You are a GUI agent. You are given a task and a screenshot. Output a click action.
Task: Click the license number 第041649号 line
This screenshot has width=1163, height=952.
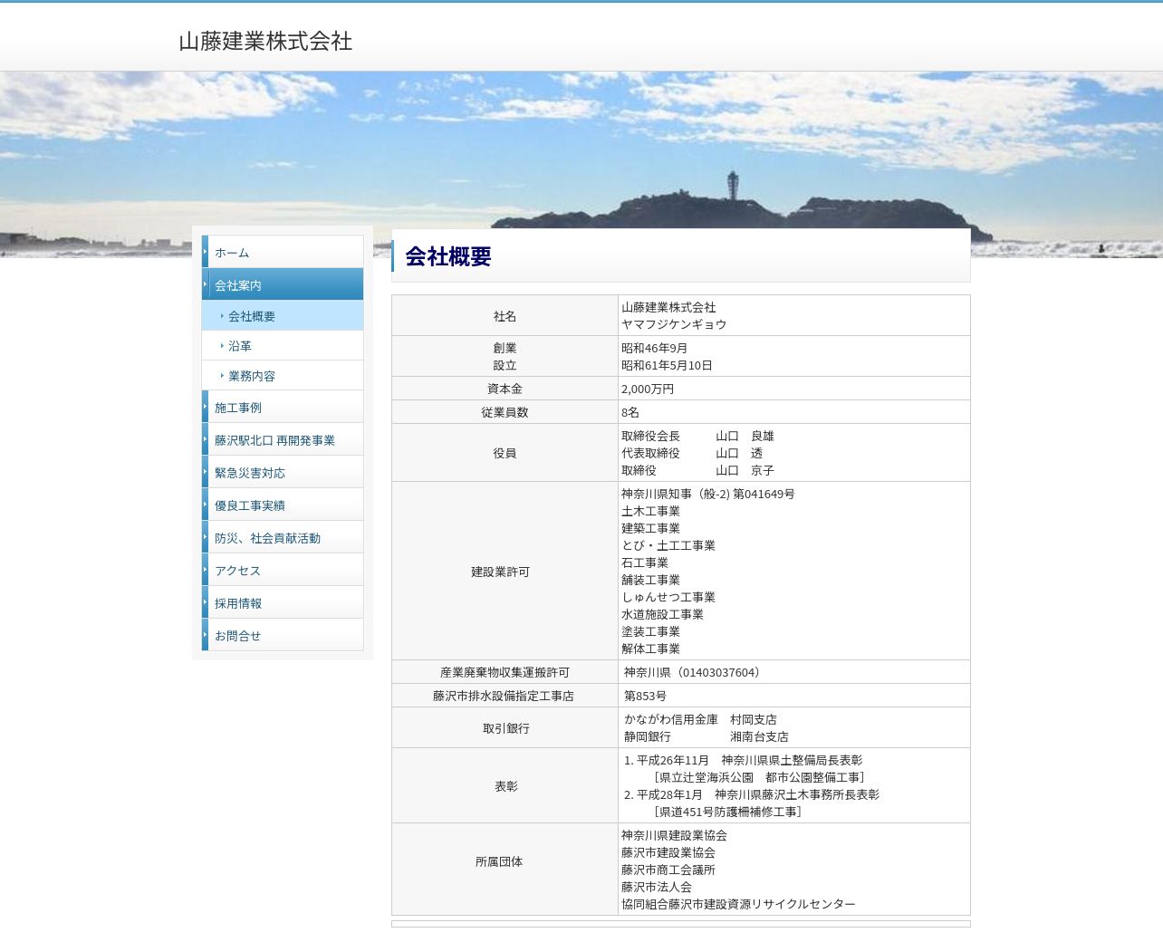(708, 495)
